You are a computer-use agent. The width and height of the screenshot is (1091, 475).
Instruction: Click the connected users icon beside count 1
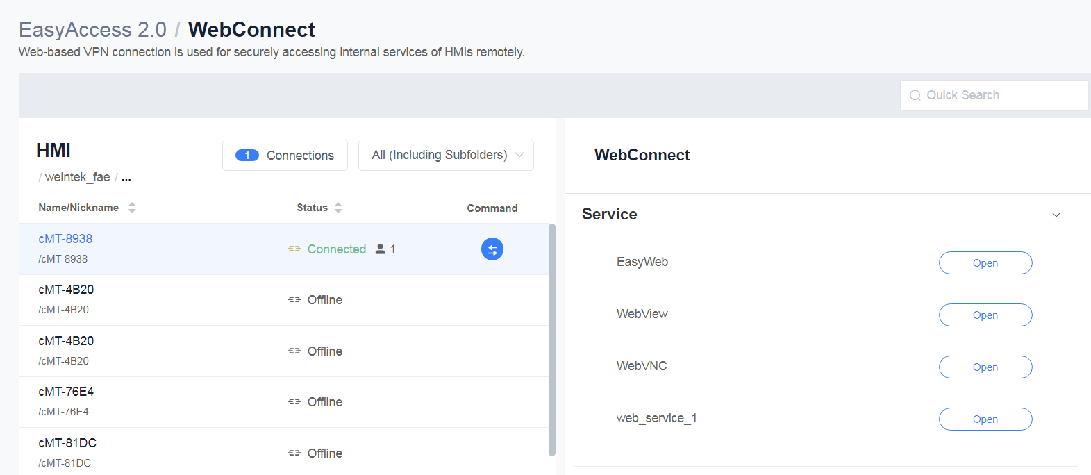point(380,249)
